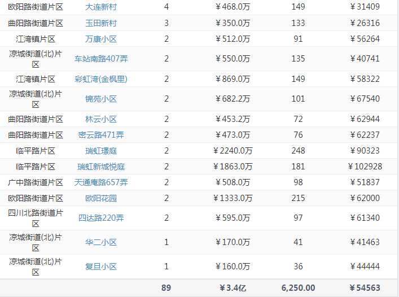Select the unit price ¥58322 cell
The image size is (399, 297).
[365, 79]
